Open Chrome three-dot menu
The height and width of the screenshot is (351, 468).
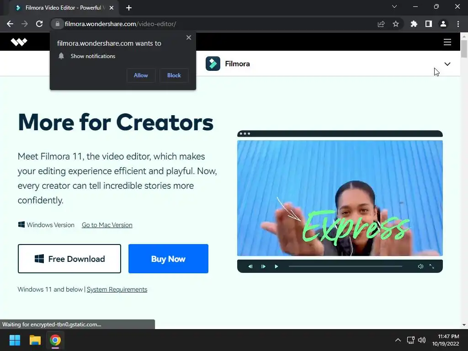458,24
